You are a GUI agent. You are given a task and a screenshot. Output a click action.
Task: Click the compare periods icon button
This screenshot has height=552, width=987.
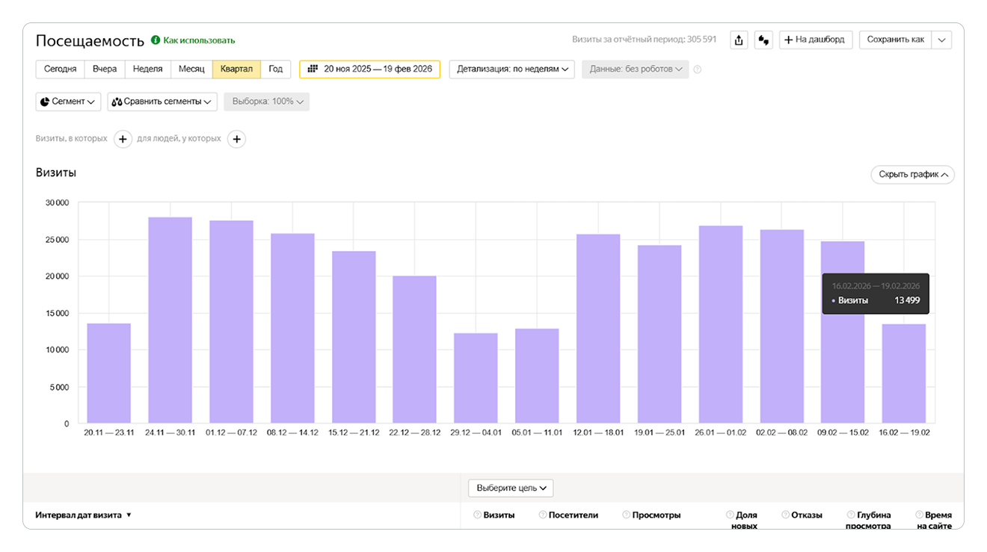(763, 40)
